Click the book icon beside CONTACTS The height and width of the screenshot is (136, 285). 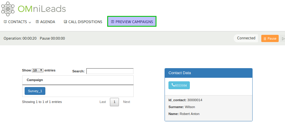pyautogui.click(x=5, y=22)
